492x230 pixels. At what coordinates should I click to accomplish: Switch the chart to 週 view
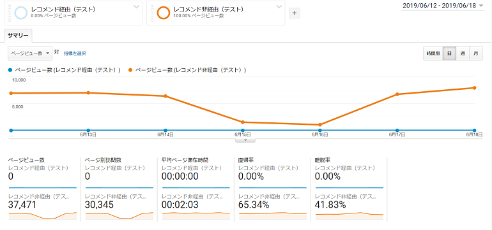[463, 54]
